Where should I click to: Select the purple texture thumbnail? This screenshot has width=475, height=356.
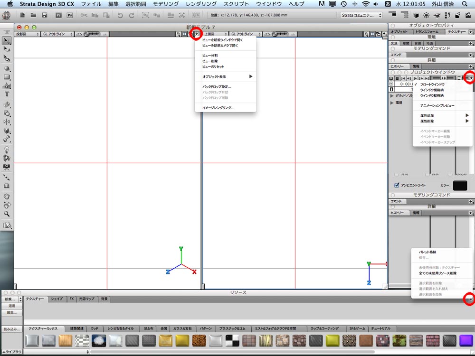pyautogui.click(x=466, y=341)
